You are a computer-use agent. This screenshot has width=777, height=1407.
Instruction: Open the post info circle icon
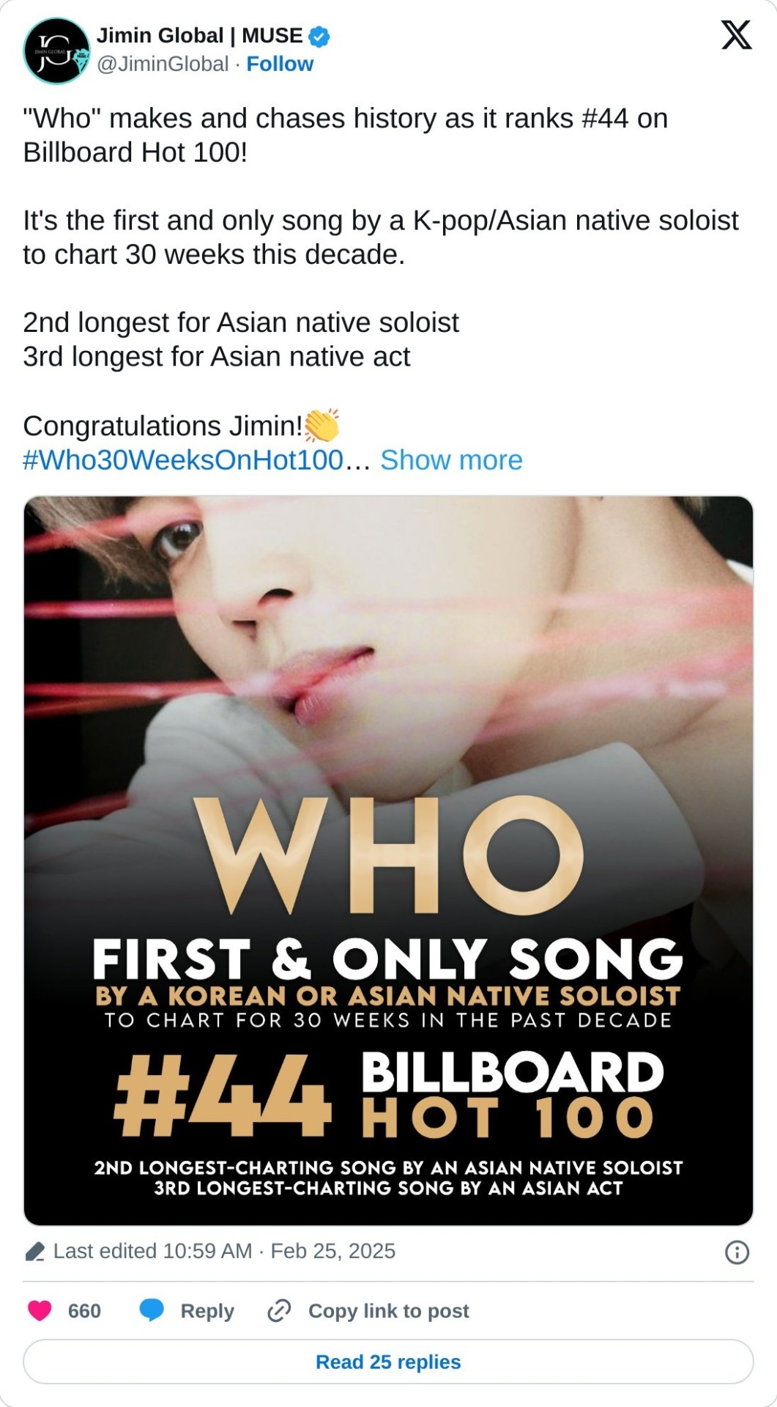tap(737, 1252)
